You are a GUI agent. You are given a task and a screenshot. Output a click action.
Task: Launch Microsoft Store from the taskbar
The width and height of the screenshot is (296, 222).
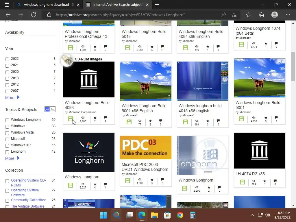click(x=167, y=215)
